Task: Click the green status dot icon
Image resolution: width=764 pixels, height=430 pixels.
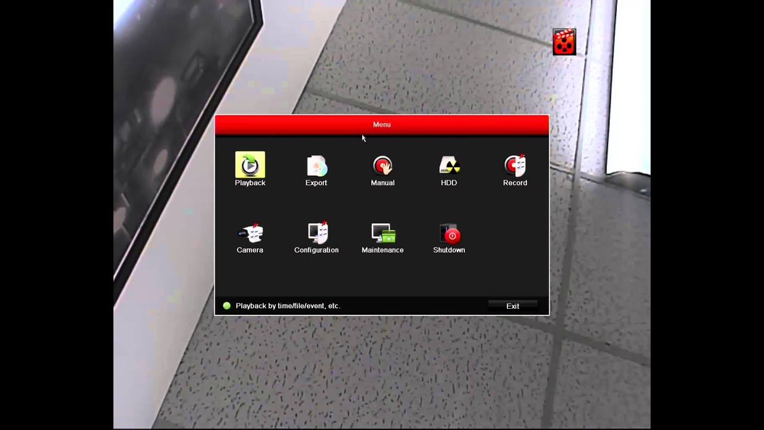Action: pyautogui.click(x=227, y=306)
